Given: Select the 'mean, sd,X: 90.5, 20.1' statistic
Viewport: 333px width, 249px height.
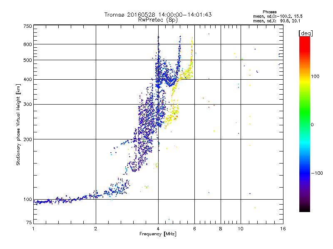Looking at the screenshot, I should pos(276,21).
